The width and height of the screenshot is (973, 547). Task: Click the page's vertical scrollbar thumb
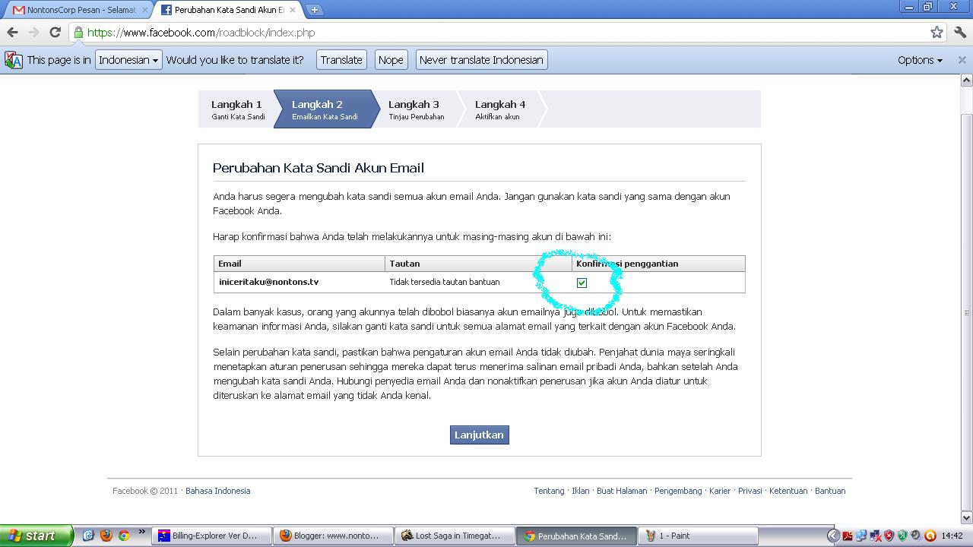[x=966, y=311]
